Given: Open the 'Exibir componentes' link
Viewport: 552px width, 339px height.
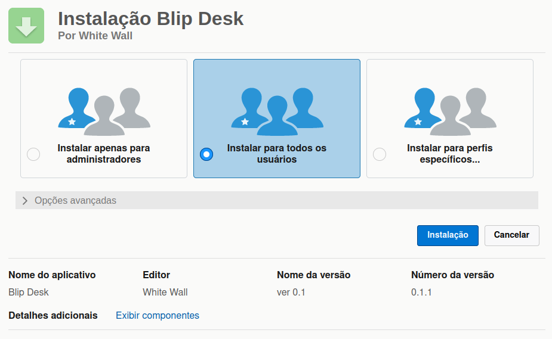Looking at the screenshot, I should pos(158,316).
